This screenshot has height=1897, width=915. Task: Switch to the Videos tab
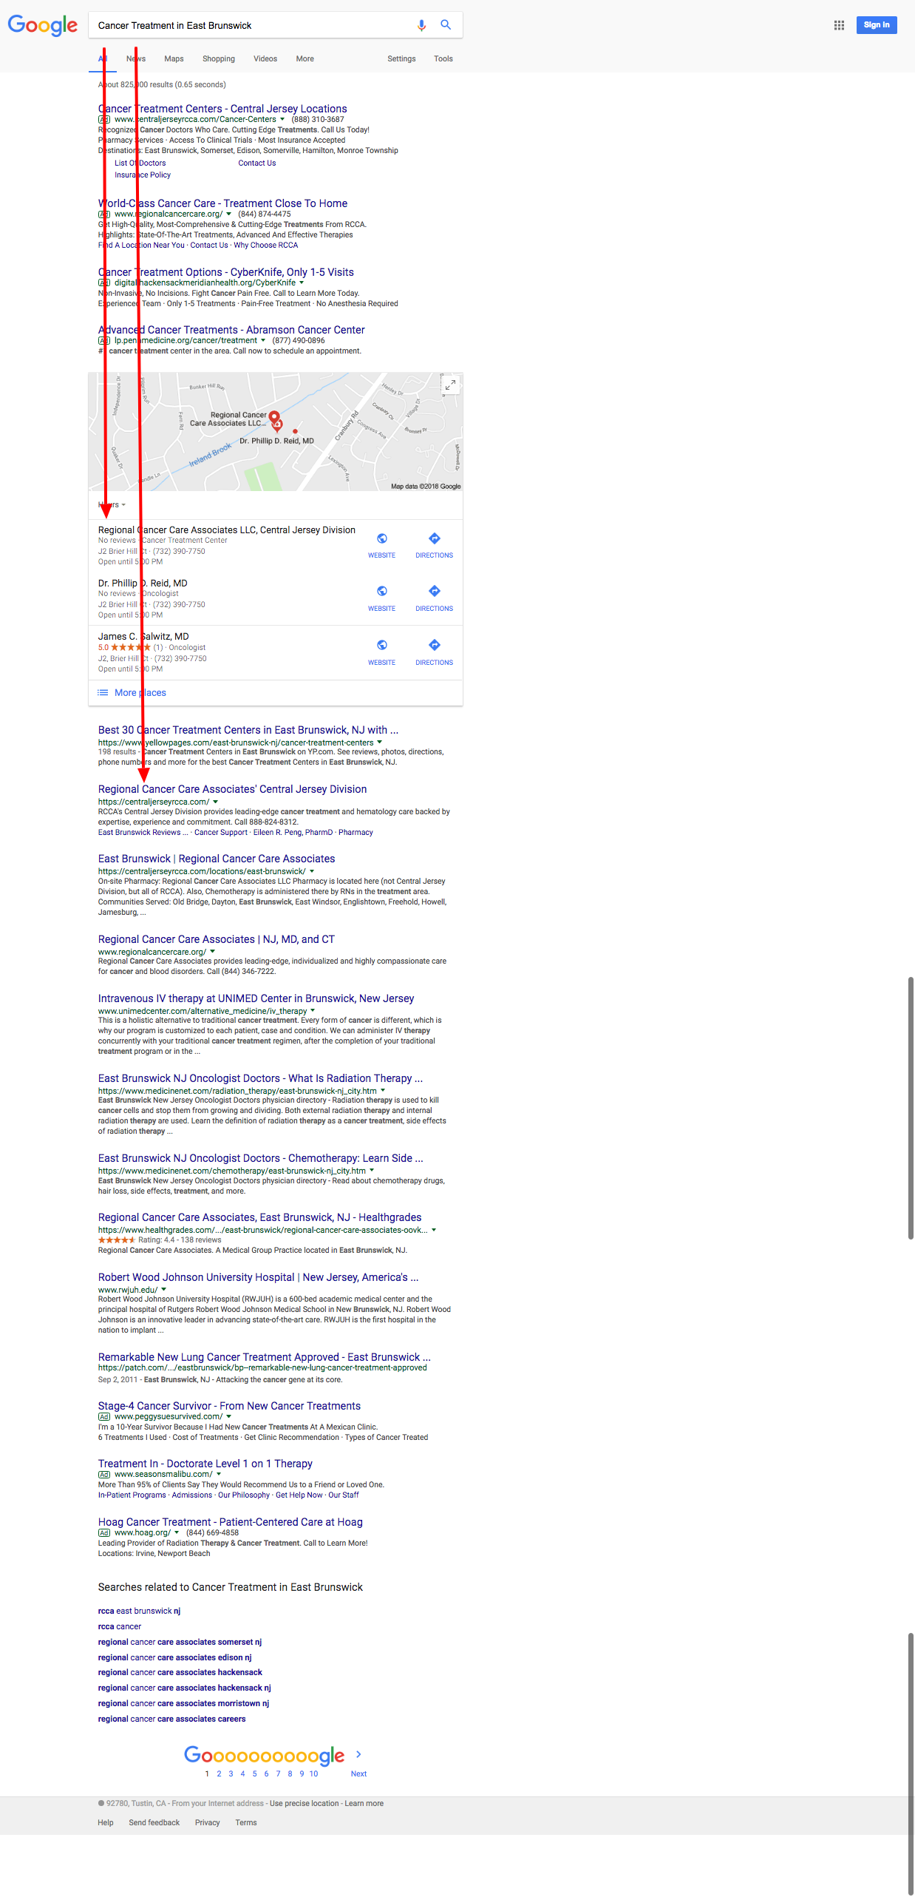click(265, 59)
